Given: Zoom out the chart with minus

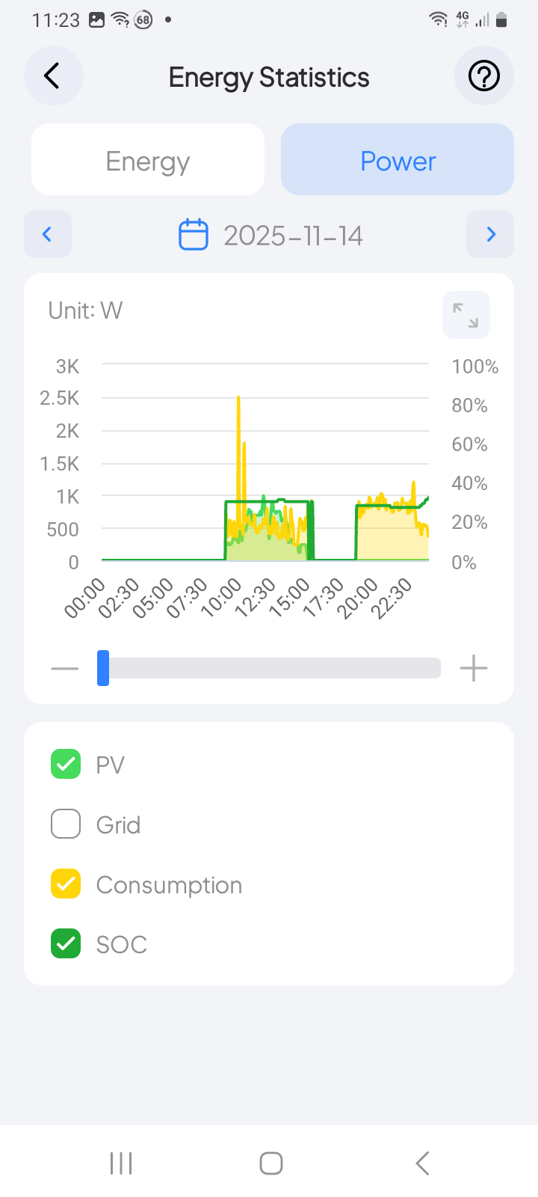Looking at the screenshot, I should click(65, 668).
